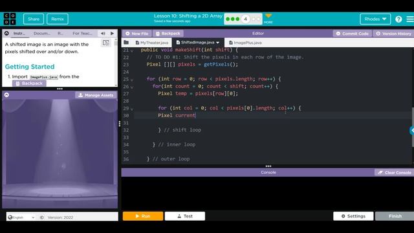Switch to the For Teachers tab

click(x=82, y=33)
